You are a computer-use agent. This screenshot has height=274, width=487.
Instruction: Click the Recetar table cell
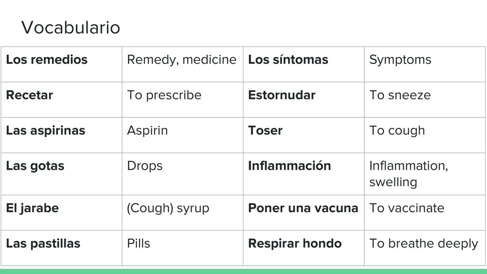61,100
